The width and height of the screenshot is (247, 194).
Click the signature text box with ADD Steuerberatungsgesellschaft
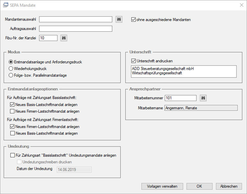pos(184,71)
